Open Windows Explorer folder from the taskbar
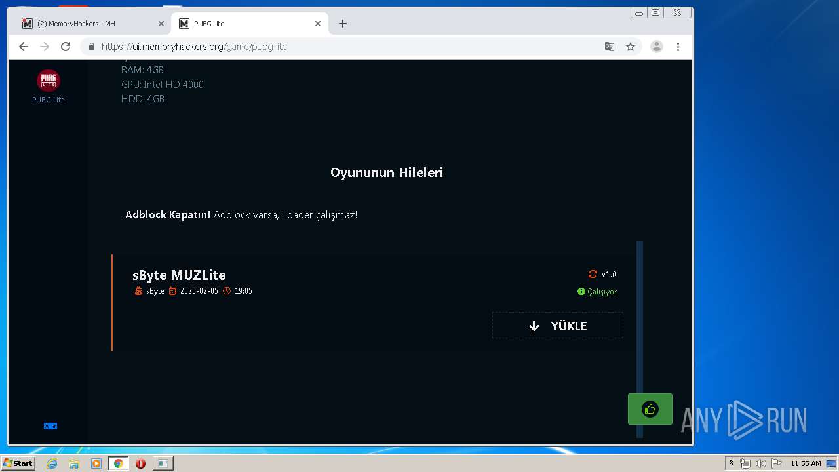Screen dimensions: 839x472 (74, 463)
